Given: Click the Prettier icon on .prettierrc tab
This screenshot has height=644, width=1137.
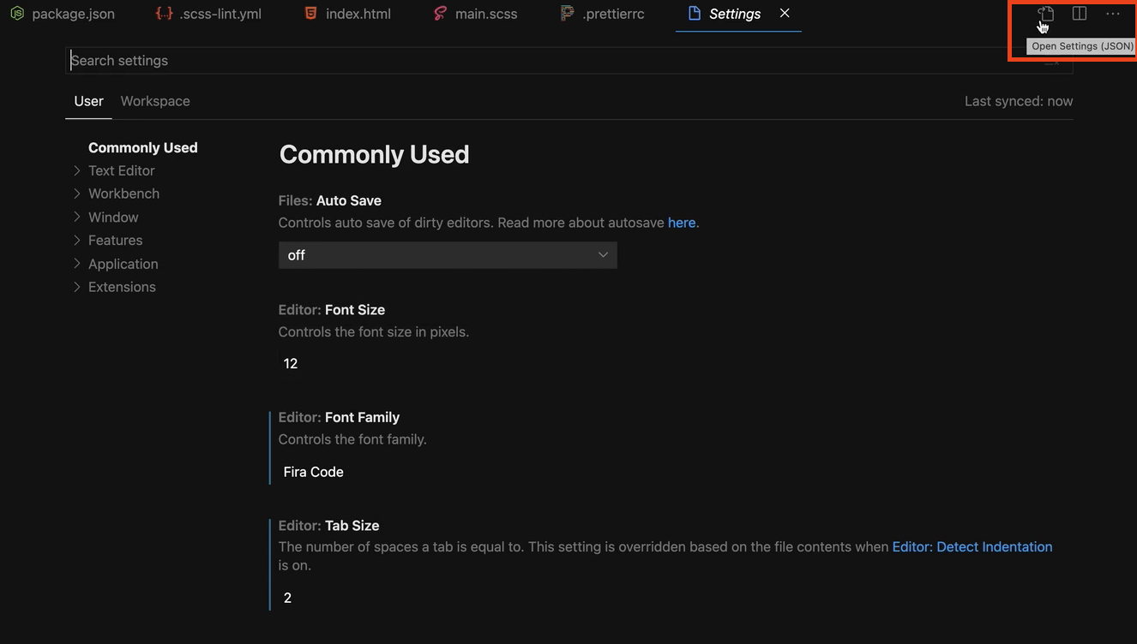Looking at the screenshot, I should tap(567, 14).
